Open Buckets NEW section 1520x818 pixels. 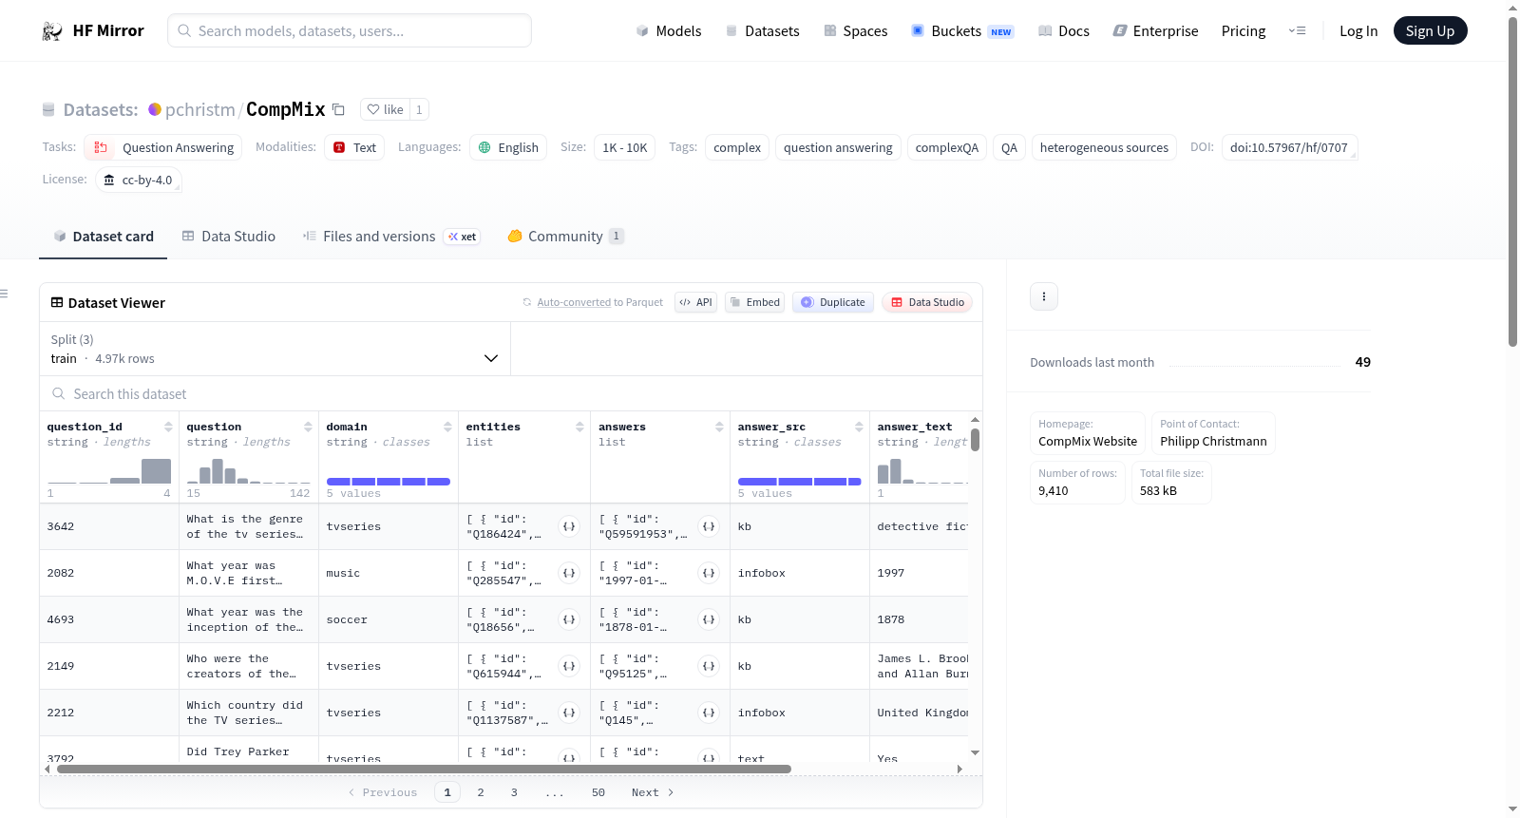[x=962, y=31]
